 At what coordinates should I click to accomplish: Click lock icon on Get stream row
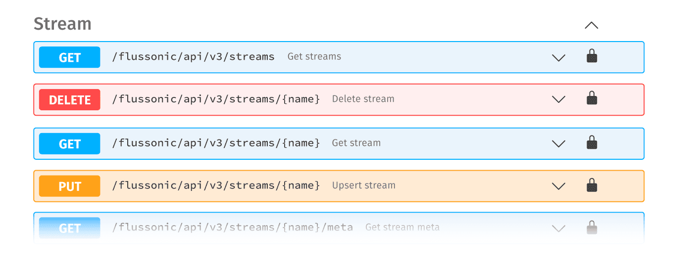click(x=592, y=143)
